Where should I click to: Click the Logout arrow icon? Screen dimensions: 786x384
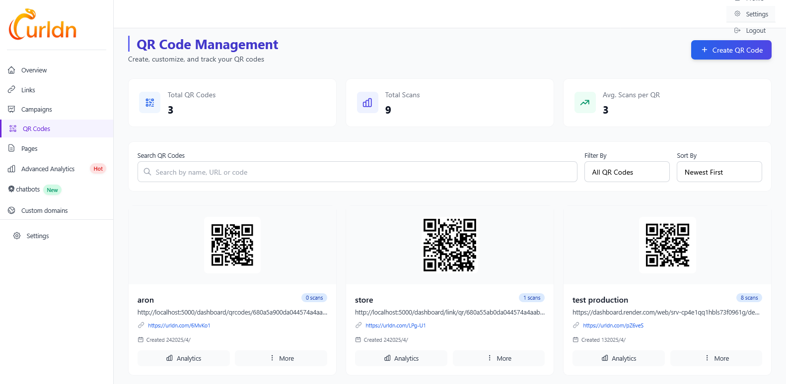[x=737, y=30]
